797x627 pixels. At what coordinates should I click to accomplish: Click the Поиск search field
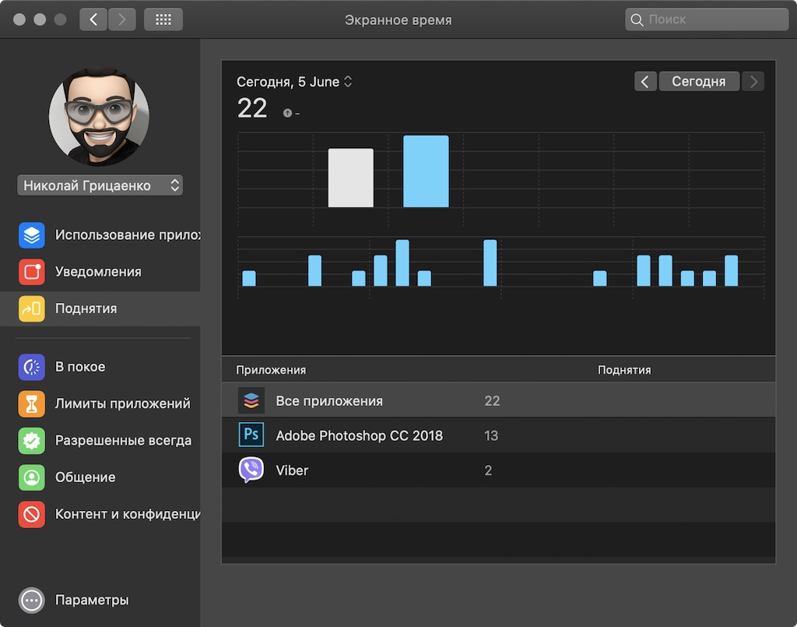[707, 19]
